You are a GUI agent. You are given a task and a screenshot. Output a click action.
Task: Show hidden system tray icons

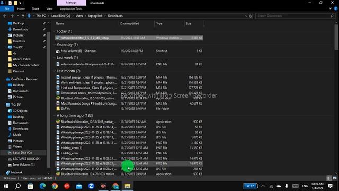point(263,186)
